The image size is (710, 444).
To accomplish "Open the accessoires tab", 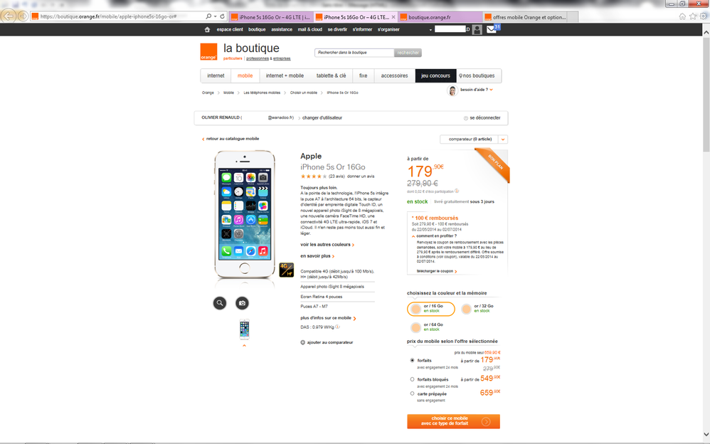I will click(x=394, y=75).
